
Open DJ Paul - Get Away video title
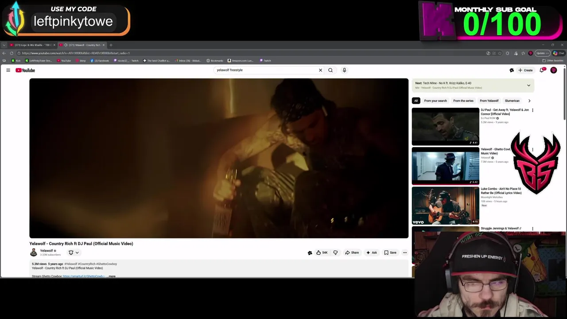tap(505, 112)
